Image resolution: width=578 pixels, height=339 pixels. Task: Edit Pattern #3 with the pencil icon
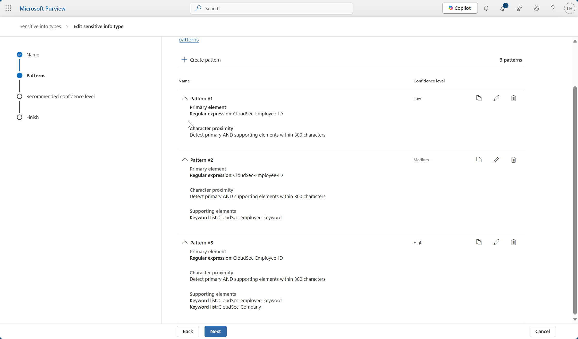496,242
